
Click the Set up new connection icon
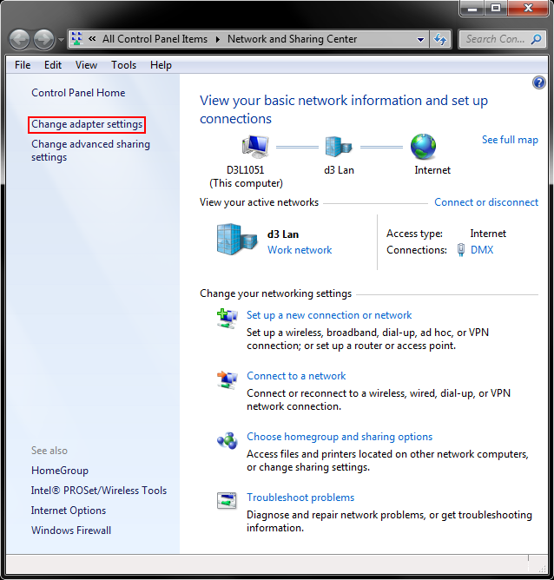(228, 319)
